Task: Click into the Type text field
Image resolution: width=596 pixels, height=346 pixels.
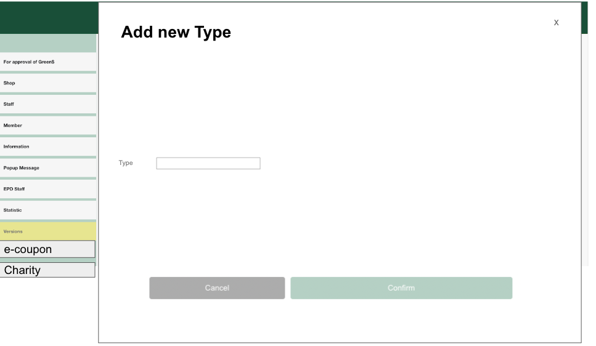Action: (x=208, y=163)
